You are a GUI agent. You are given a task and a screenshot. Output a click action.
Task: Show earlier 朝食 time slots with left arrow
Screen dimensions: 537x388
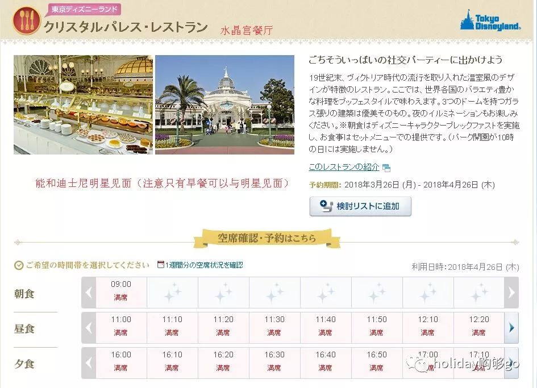click(x=89, y=293)
